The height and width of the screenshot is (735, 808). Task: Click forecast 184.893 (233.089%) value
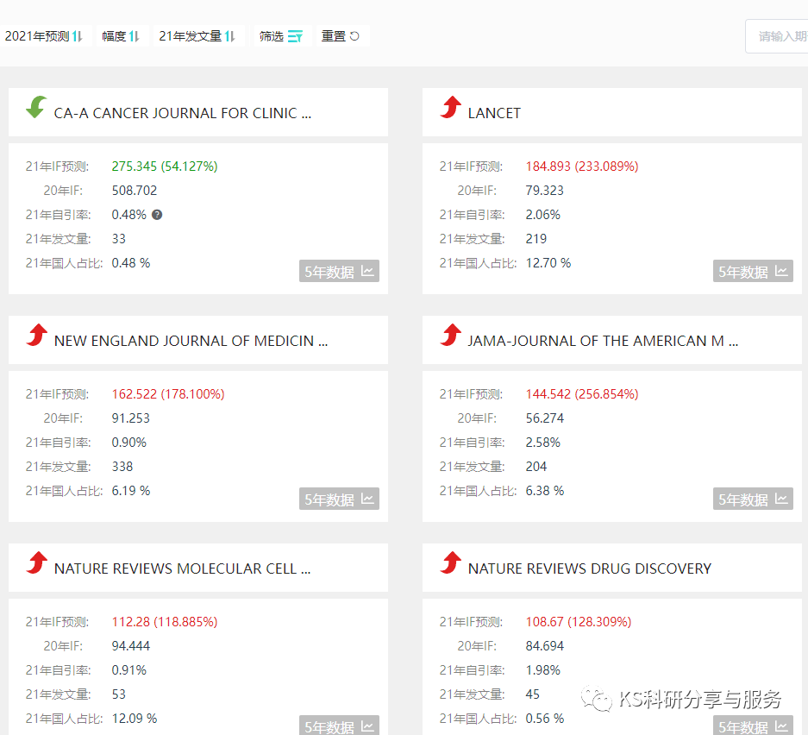[582, 166]
